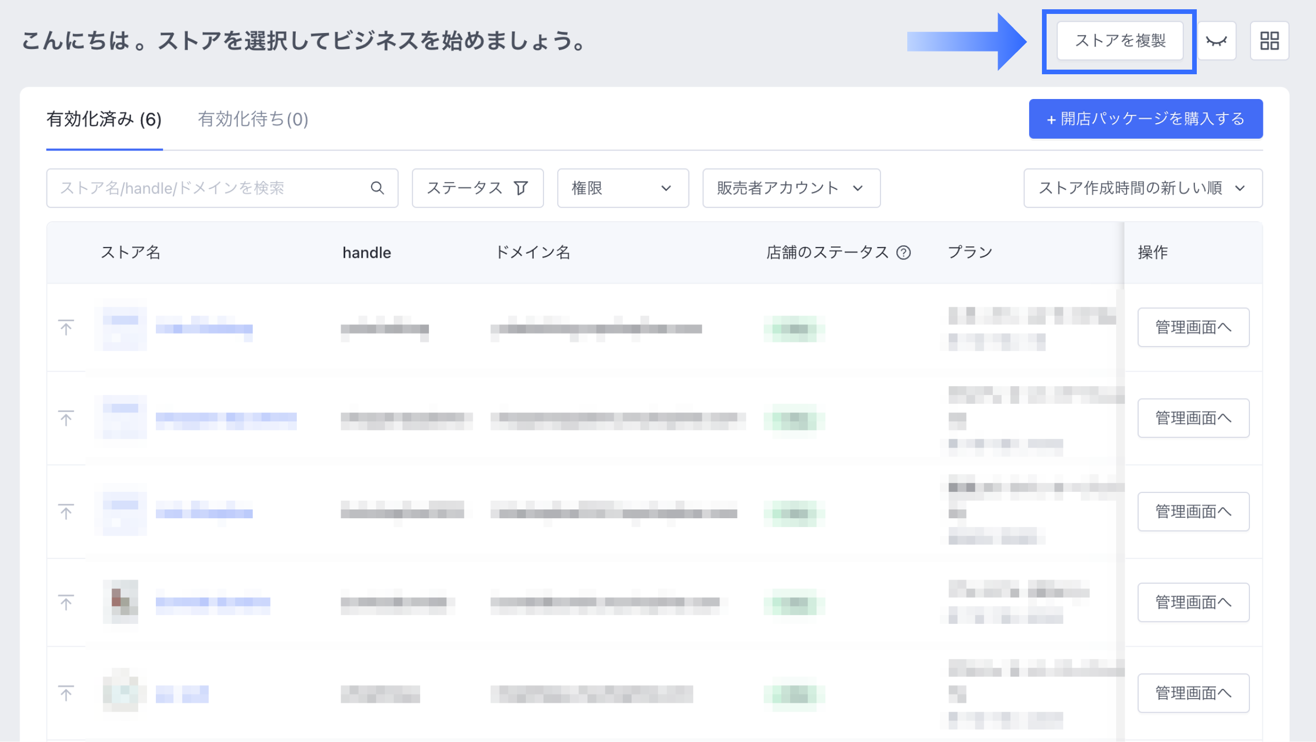The width and height of the screenshot is (1316, 742).
Task: Open the 有効化待ち(0) tab
Action: 253,120
